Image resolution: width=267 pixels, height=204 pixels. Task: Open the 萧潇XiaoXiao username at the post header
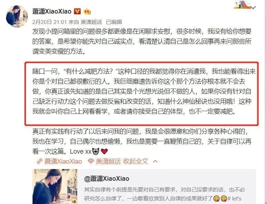52,11
